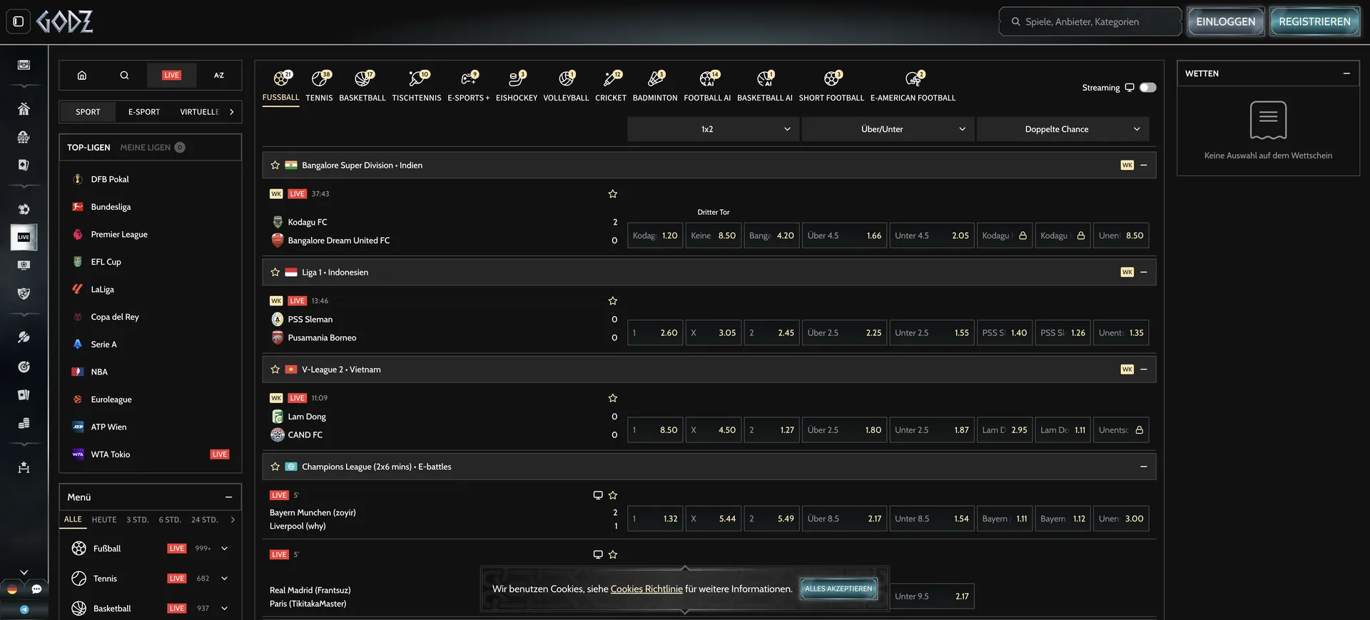Switch to the E-SPORT tab
The width and height of the screenshot is (1370, 620).
[x=144, y=112]
